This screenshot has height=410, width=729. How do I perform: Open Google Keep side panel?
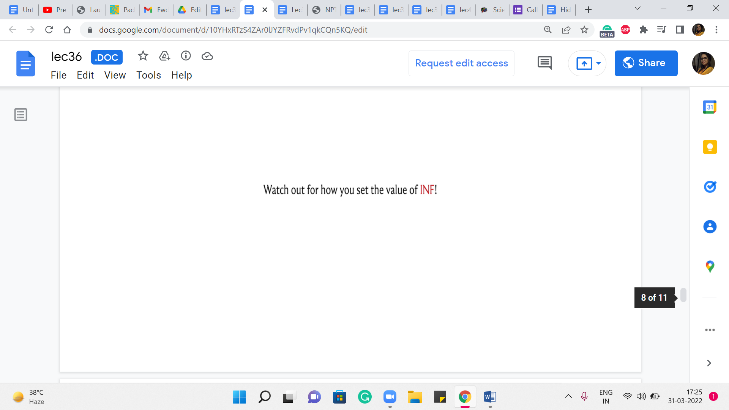point(710,147)
